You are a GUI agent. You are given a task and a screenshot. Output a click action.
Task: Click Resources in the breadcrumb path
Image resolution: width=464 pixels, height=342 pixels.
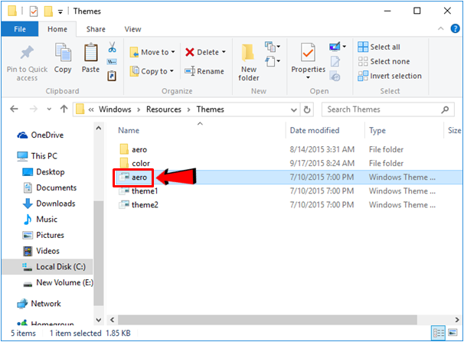coord(164,109)
